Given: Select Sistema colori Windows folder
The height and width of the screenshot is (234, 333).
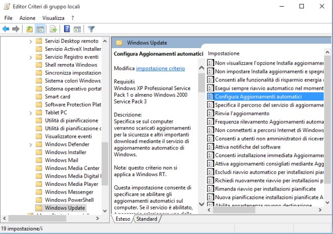Looking at the screenshot, I should point(73,81).
